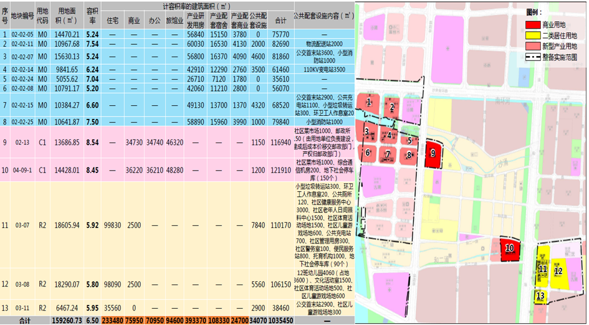Click the pink 新型产业用地 legend swatch
The width and height of the screenshot is (589, 325).
click(533, 46)
